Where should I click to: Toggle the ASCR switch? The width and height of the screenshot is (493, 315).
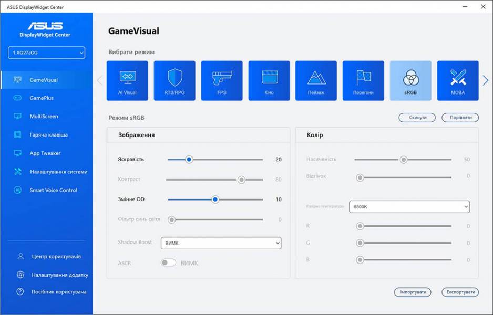[168, 262]
